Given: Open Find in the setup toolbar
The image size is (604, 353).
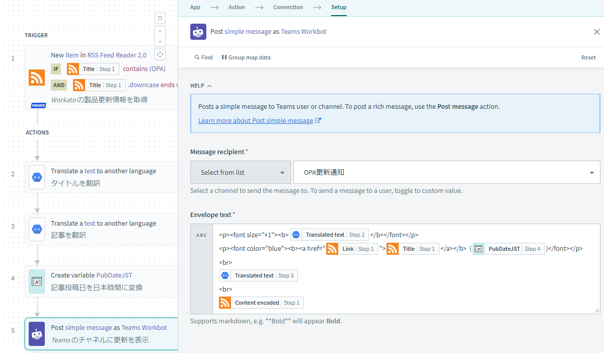Looking at the screenshot, I should click(204, 57).
